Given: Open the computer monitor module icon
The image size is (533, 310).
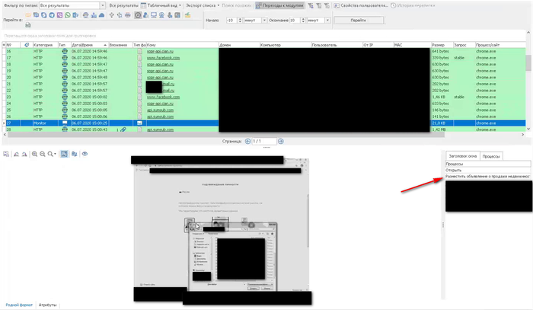Looking at the screenshot, I should point(154,15).
